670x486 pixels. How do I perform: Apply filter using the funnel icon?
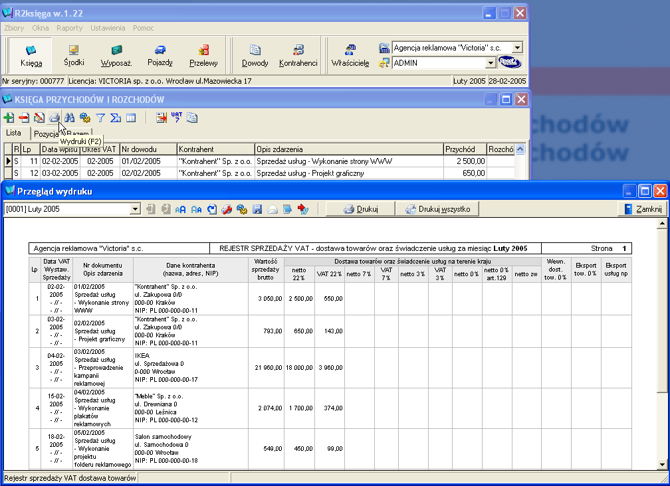[x=100, y=118]
